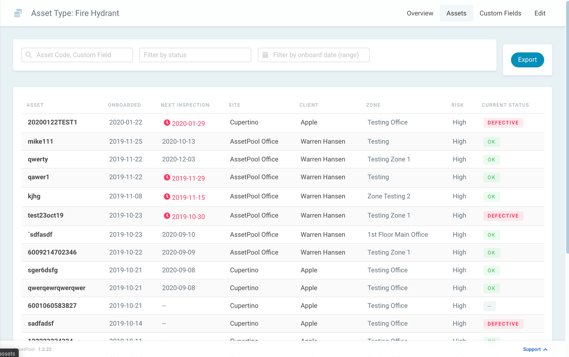Image resolution: width=569 pixels, height=357 pixels.
Task: Click the CLIENT column header
Action: [309, 105]
